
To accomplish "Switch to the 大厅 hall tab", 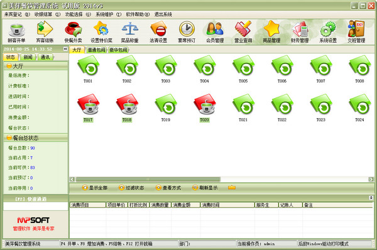I will pos(77,50).
